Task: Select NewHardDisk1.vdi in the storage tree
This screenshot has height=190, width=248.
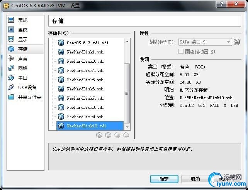Action: (x=90, y=52)
